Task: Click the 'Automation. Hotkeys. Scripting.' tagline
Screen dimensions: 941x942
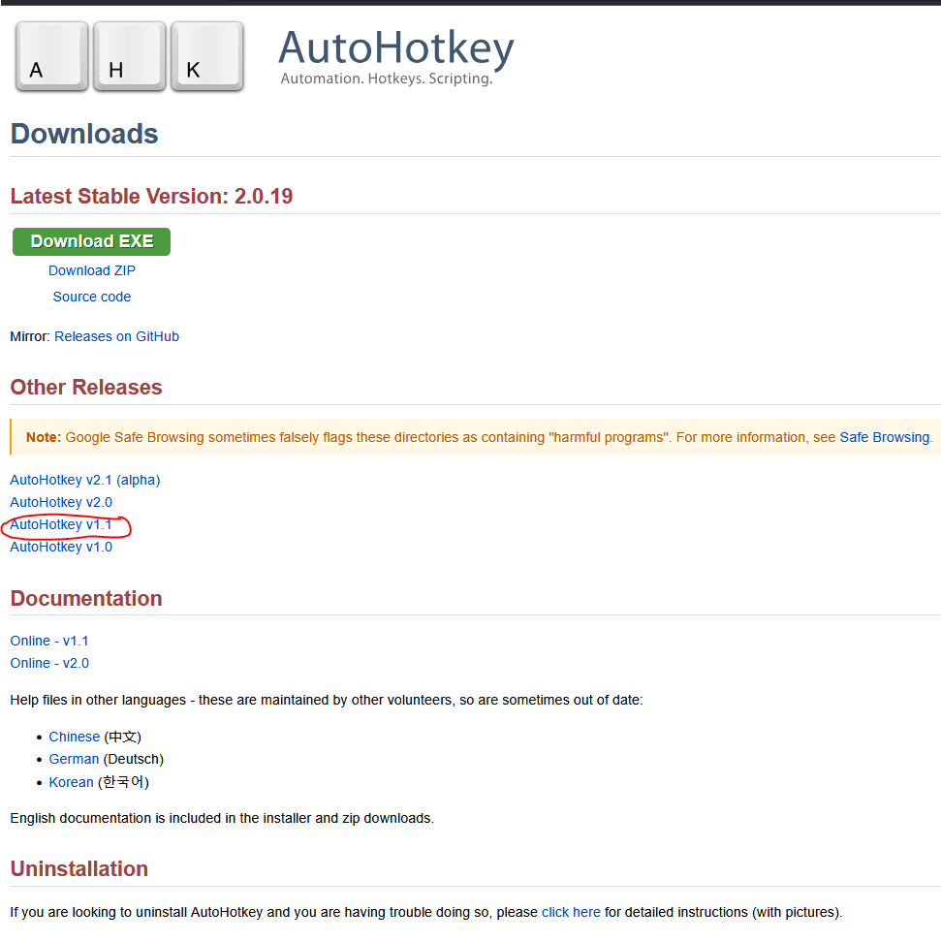Action: (387, 78)
